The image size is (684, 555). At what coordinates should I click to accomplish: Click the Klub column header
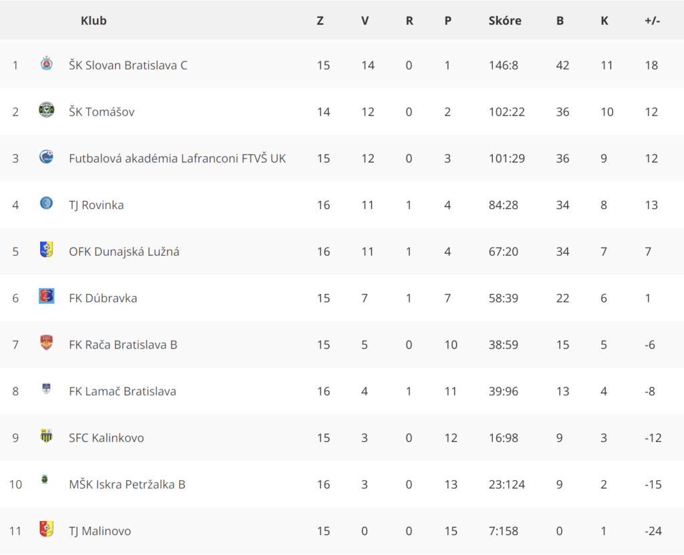(94, 21)
